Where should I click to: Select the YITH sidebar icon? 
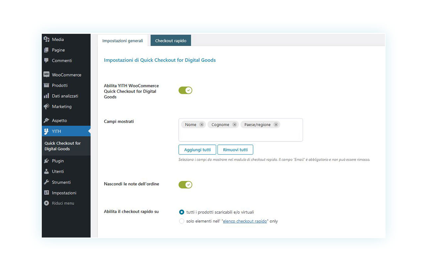[46, 131]
